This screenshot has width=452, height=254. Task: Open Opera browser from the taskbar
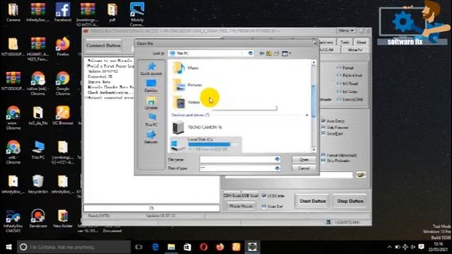(203, 247)
